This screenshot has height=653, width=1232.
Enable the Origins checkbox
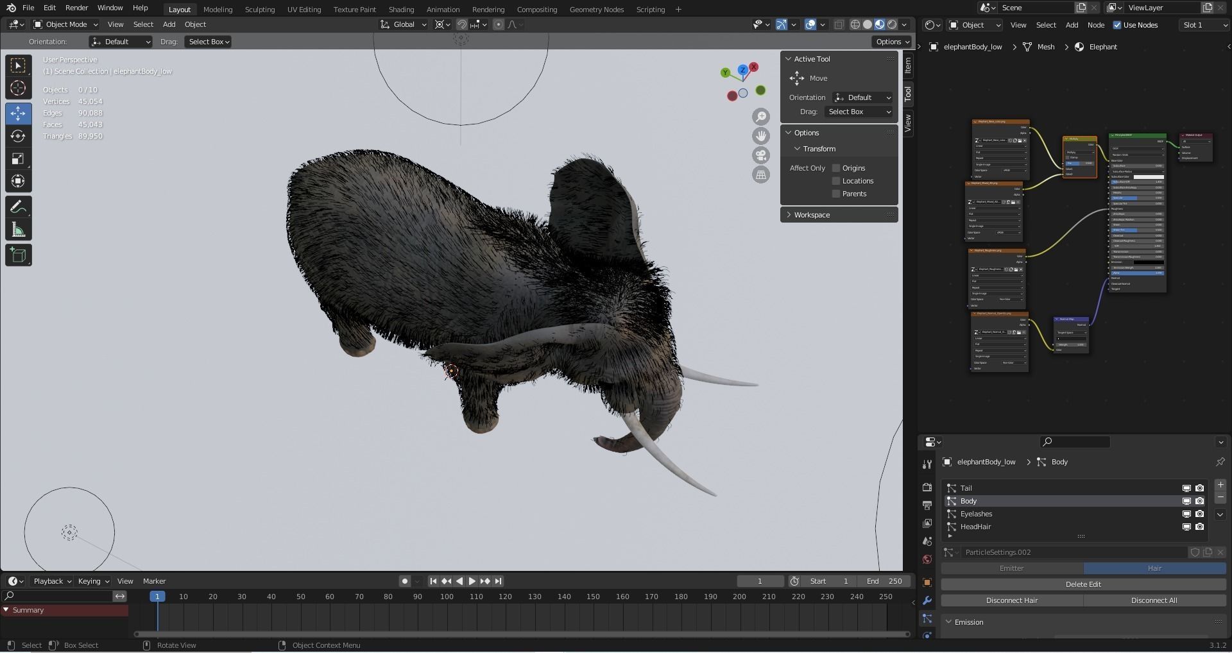point(836,168)
